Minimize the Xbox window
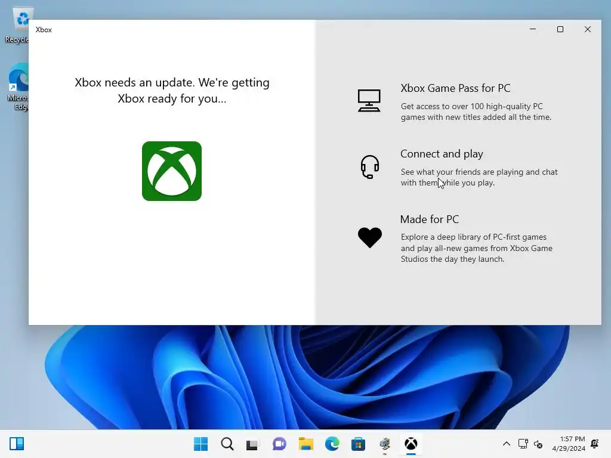 click(533, 29)
